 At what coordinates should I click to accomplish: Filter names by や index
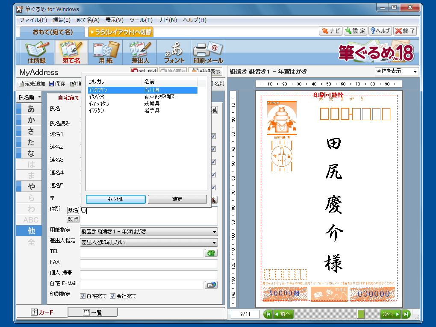coord(29,186)
